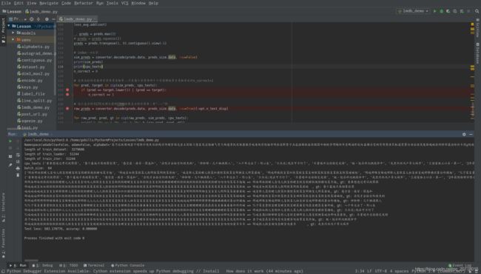This screenshot has height=274, width=481.
Task: Select line_split.py in the project tree
Action: (34, 101)
